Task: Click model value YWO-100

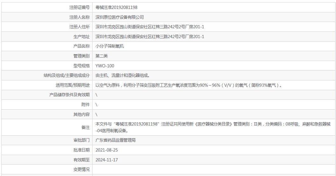Action: coord(105,66)
